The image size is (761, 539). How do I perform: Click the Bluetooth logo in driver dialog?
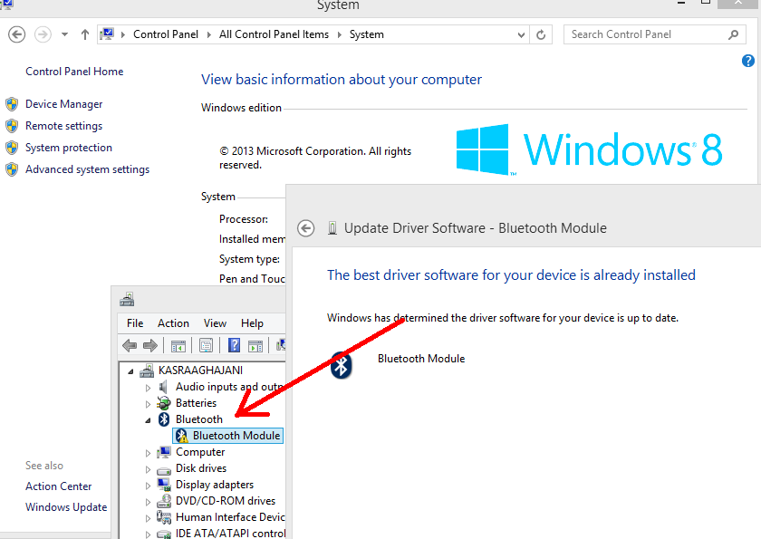point(342,365)
